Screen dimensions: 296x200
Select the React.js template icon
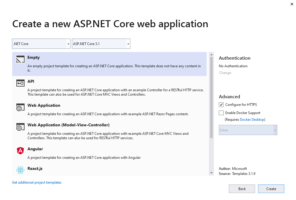tap(20, 170)
